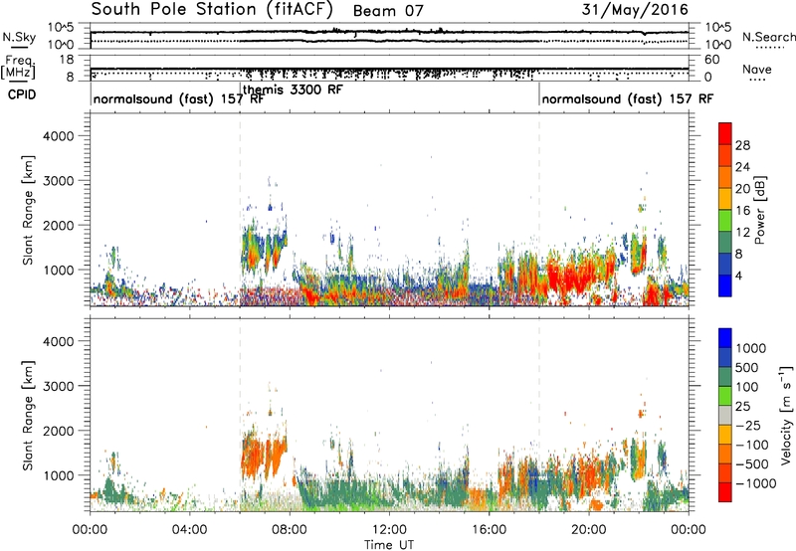Pick the red top segment of Power colorbar
Screen dimensions: 796x551
coord(725,133)
